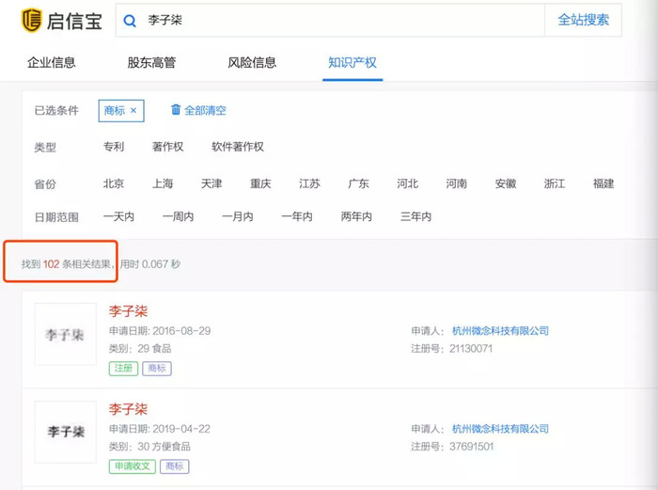Choose province 江苏

coord(309,183)
